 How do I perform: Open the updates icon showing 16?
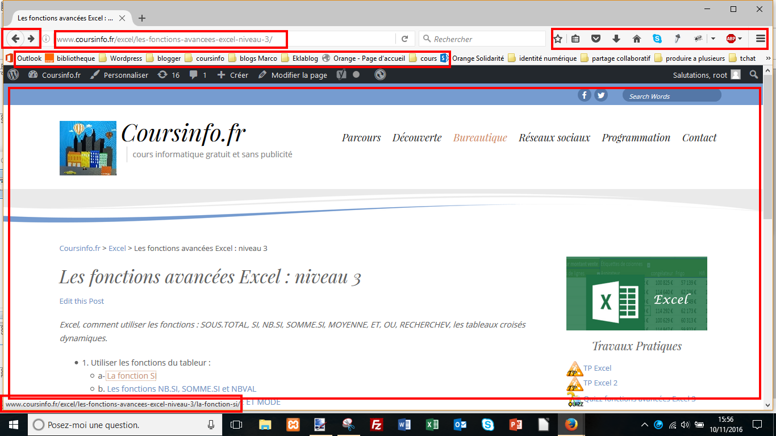point(164,74)
